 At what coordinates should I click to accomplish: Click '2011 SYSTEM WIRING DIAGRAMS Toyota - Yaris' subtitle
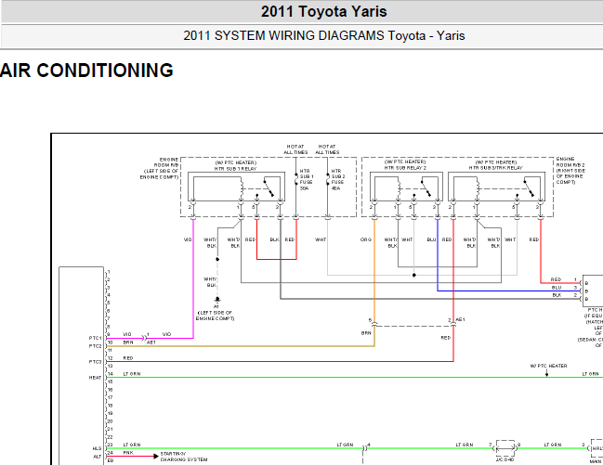click(x=324, y=36)
